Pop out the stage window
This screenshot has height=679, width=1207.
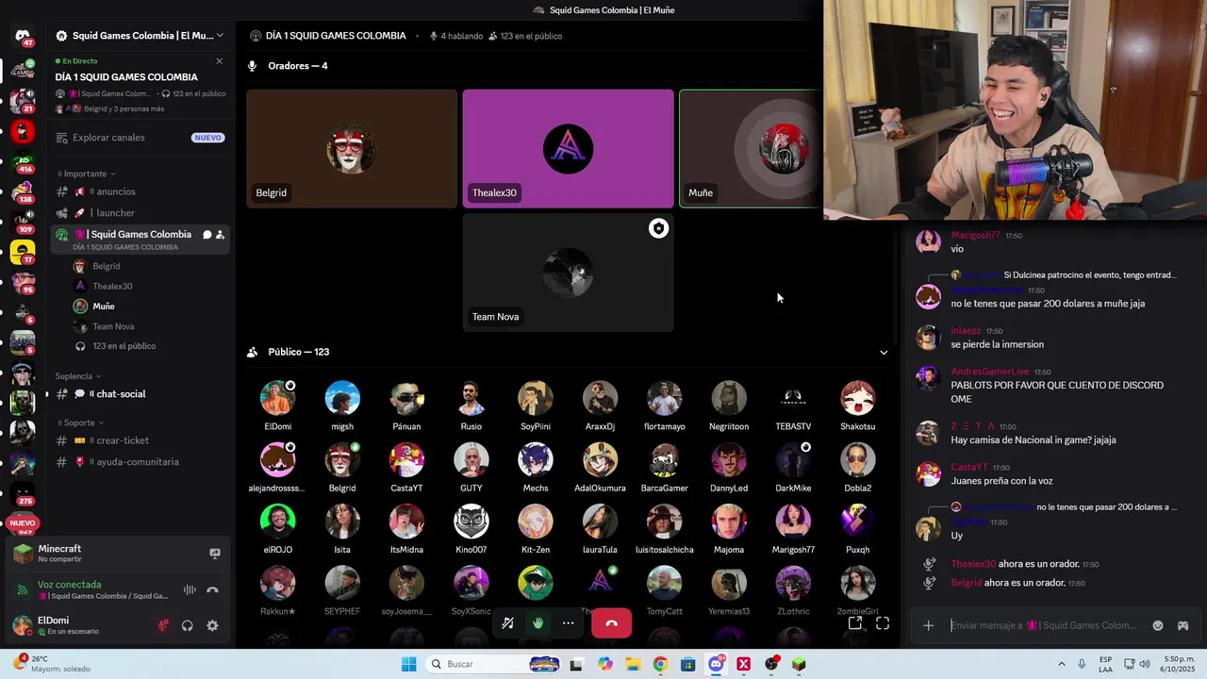pyautogui.click(x=854, y=622)
